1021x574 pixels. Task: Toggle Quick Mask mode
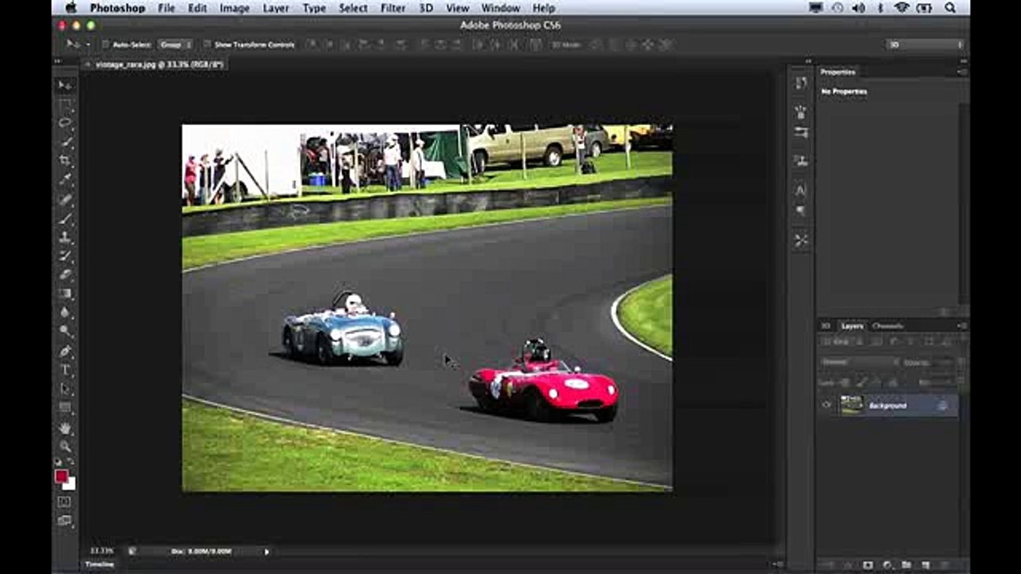[x=65, y=502]
